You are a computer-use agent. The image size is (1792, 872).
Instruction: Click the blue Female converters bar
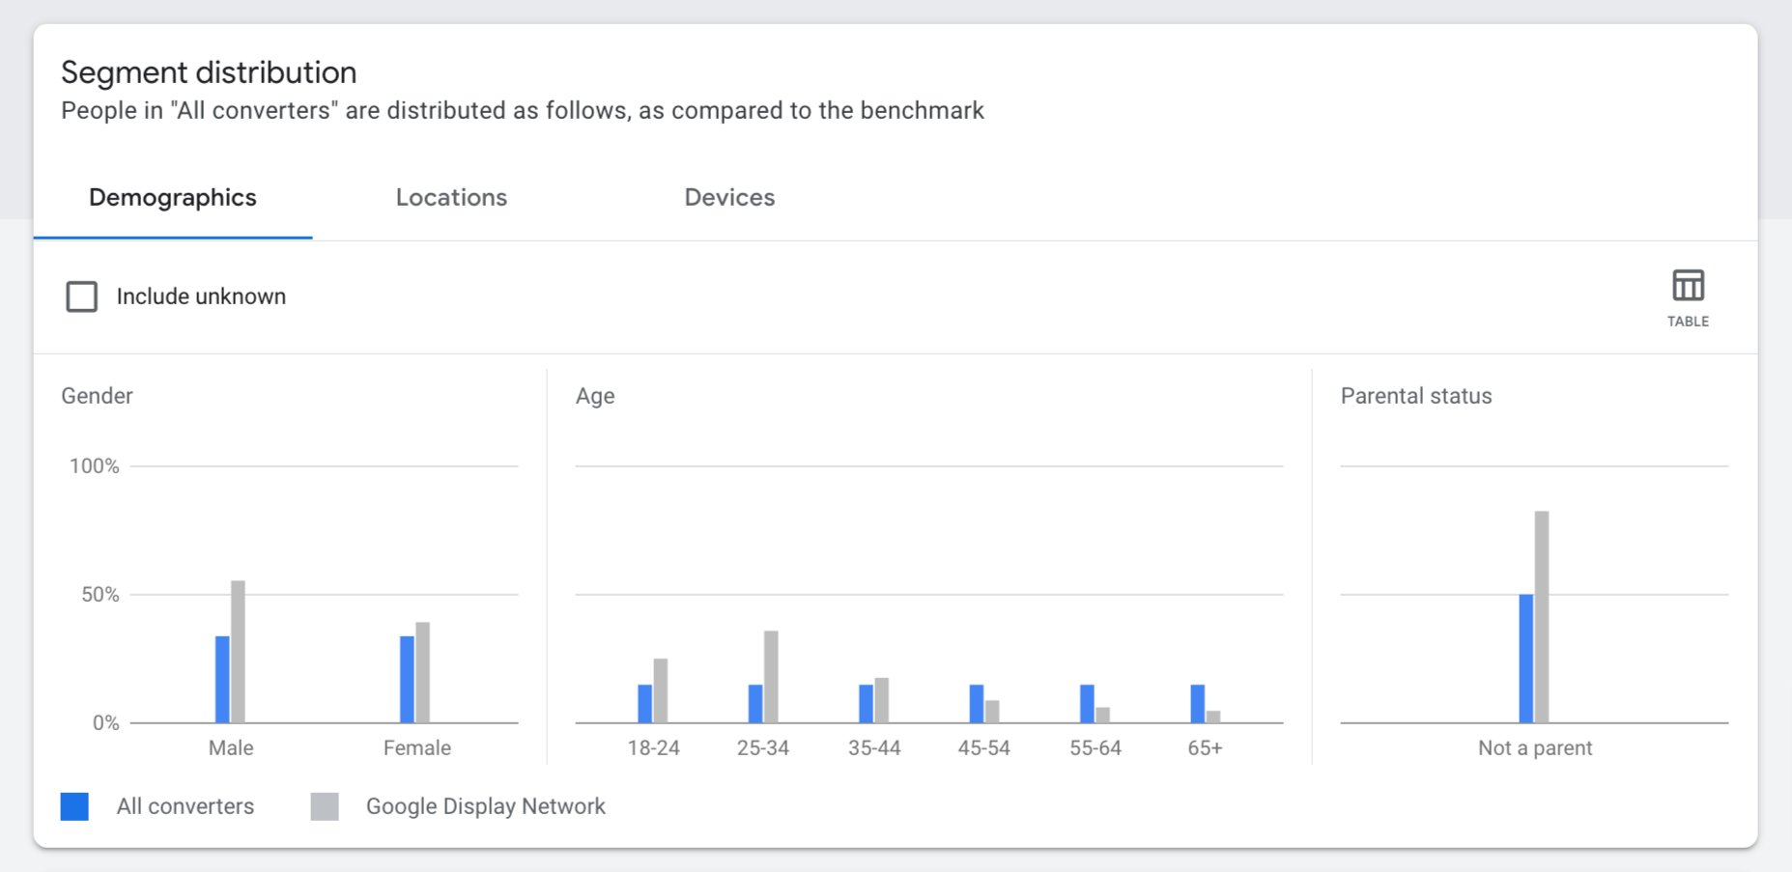click(x=408, y=679)
